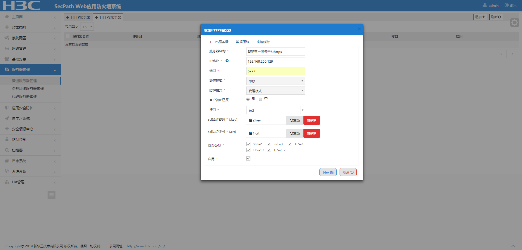522x250 pixels.
Task: Click the magnifier icon beside 扫描器
Action: pos(7,150)
